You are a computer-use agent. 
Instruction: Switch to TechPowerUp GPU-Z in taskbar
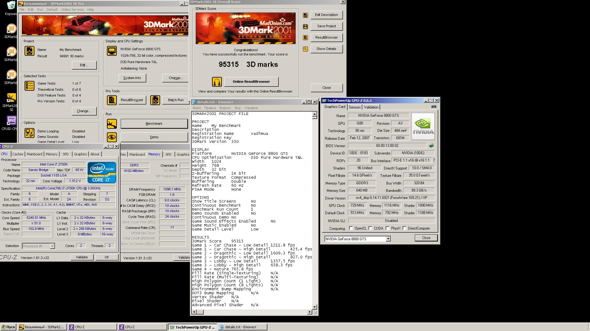pos(192,327)
